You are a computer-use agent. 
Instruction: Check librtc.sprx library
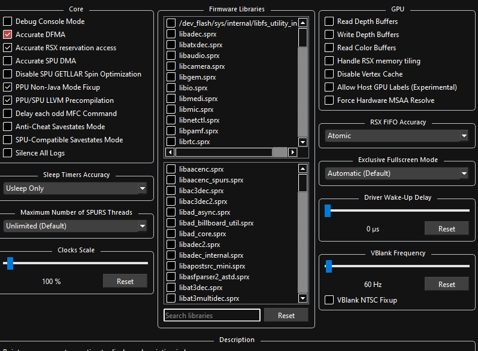(x=171, y=142)
